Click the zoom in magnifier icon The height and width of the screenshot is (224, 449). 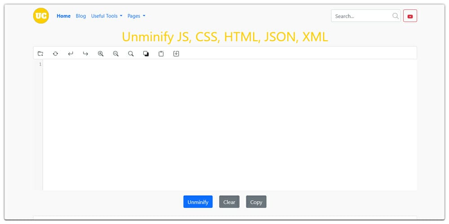[101, 54]
